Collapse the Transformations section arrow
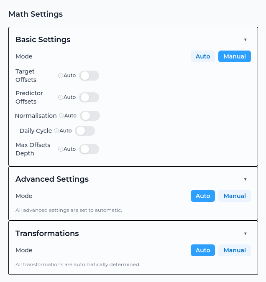Viewport: 266px width, 282px height. click(245, 234)
